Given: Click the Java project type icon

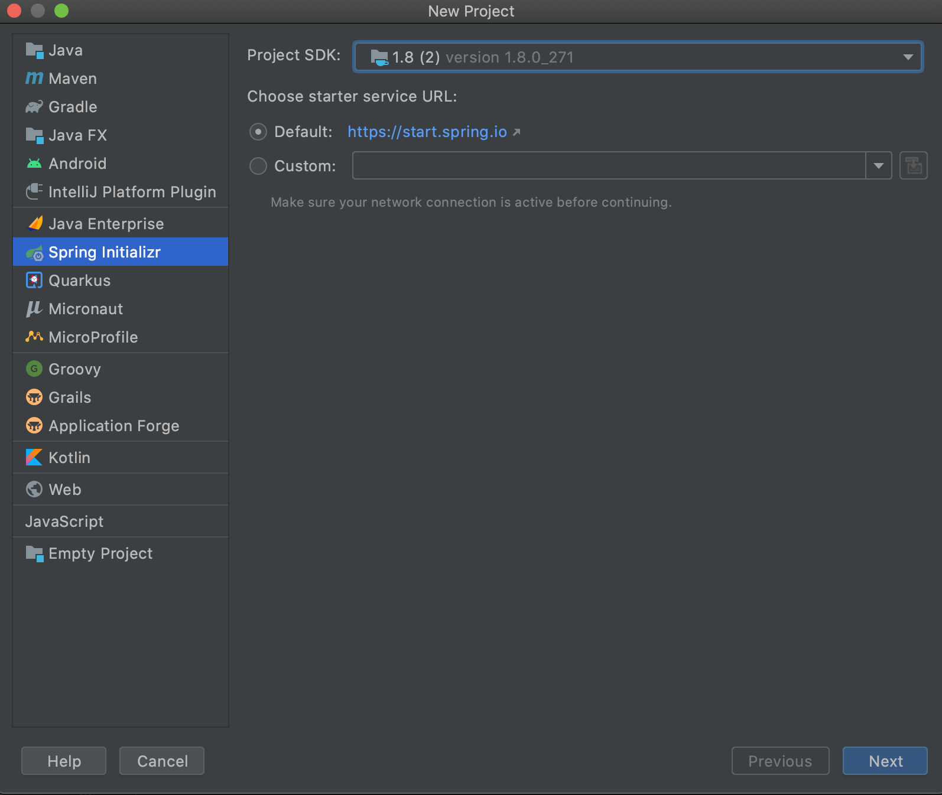Looking at the screenshot, I should 34,51.
